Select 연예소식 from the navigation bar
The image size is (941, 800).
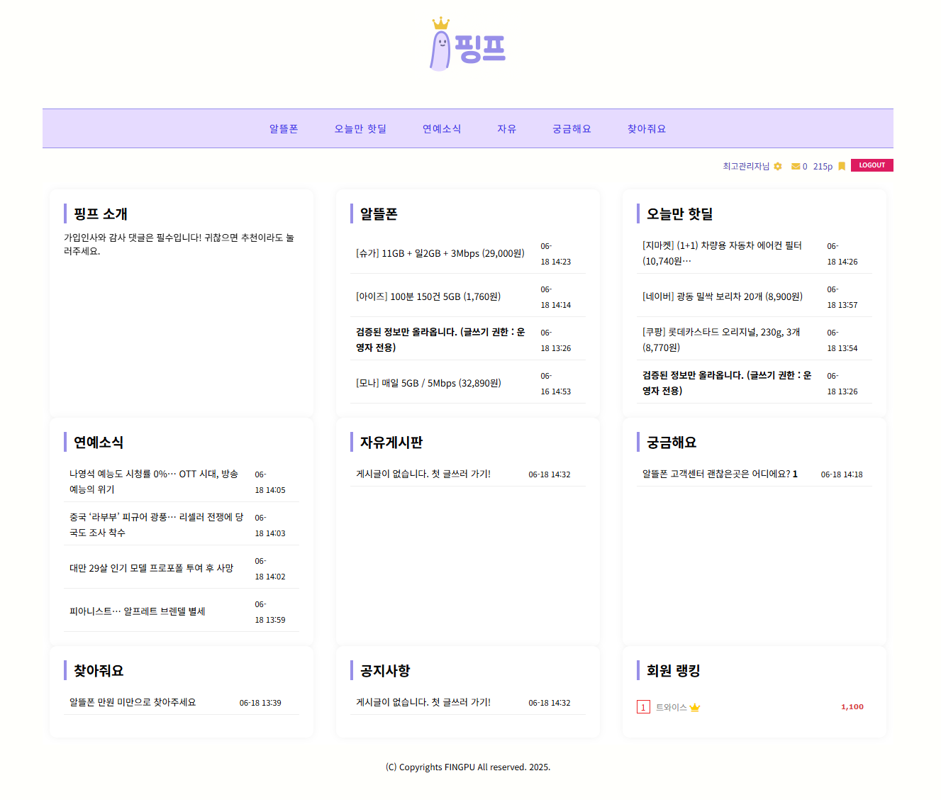coord(442,129)
